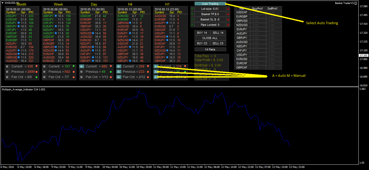Click the Basket SL:$ -0 field

210,19
